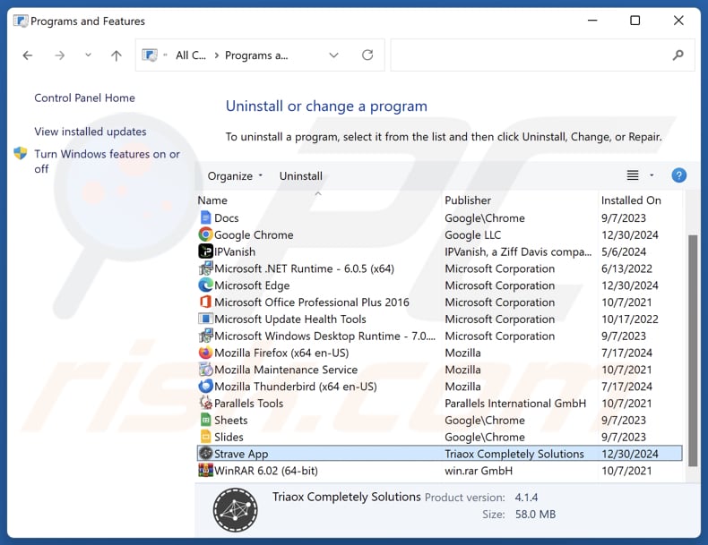The height and width of the screenshot is (545, 708).
Task: Click the Microsoft Edge icon
Action: (205, 285)
